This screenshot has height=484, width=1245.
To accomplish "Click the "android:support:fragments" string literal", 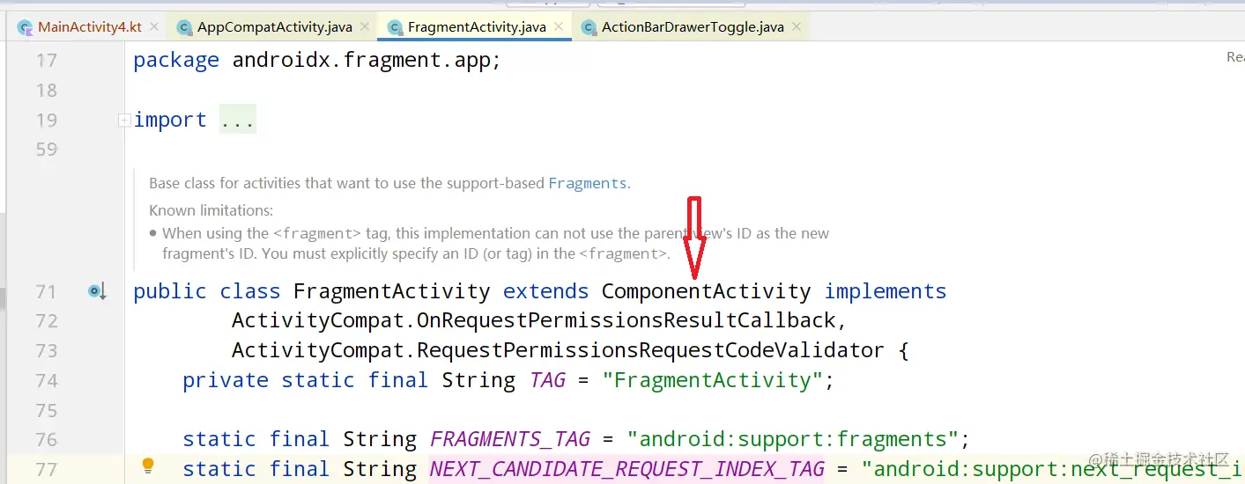I will tap(792, 439).
